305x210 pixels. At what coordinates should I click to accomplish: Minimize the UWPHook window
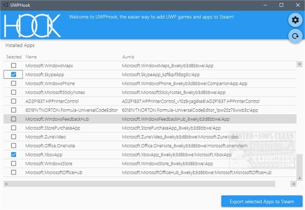click(x=265, y=5)
